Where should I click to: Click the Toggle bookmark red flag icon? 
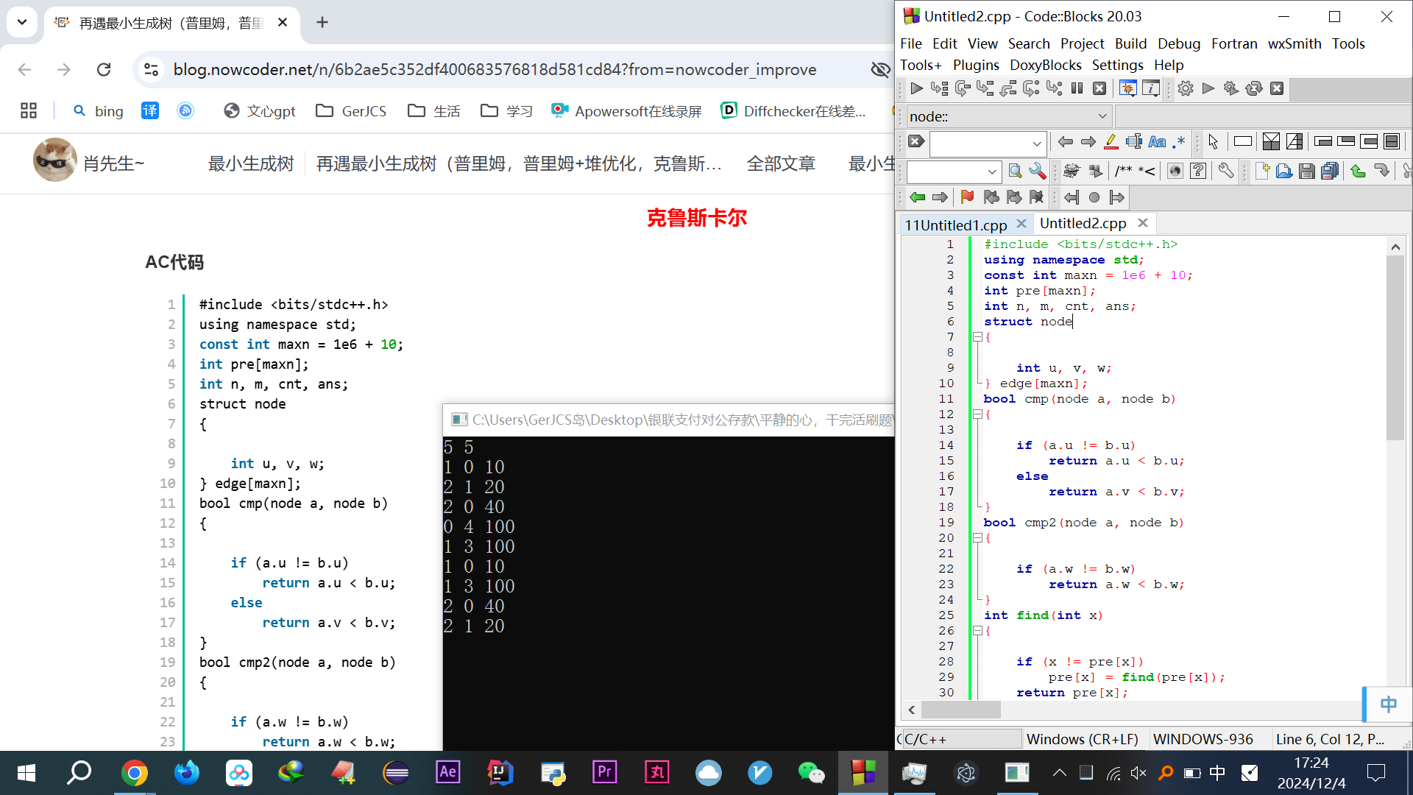point(967,197)
